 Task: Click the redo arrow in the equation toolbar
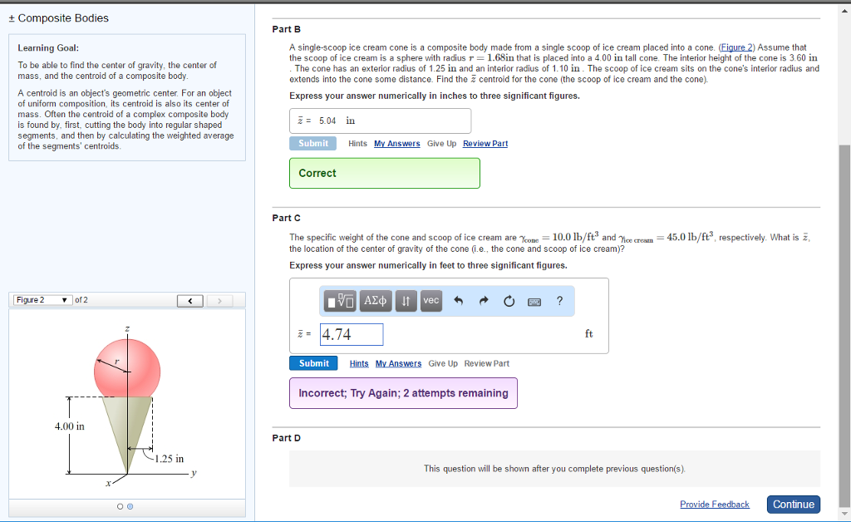point(485,300)
